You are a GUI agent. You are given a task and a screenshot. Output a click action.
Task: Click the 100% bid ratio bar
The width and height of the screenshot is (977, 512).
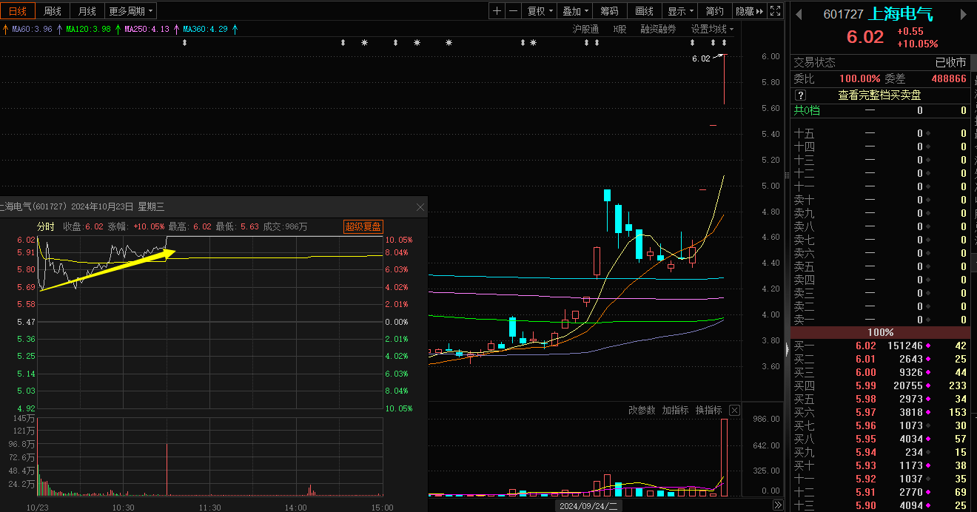tap(880, 332)
